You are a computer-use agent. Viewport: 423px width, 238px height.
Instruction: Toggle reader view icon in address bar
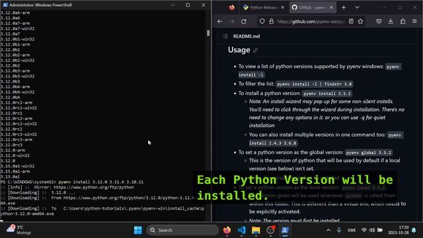pos(351,21)
